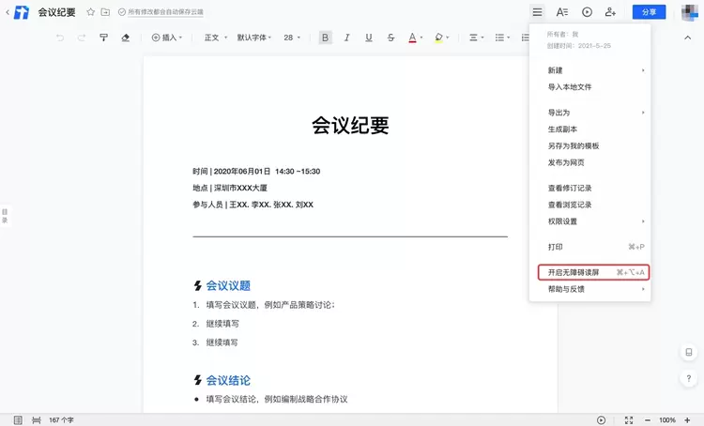Open the font color picker
The image size is (704, 426).
[x=412, y=38]
